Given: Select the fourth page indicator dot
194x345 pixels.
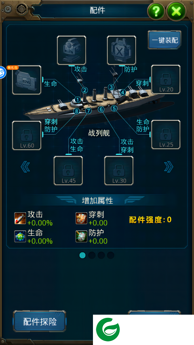Looking at the screenshot, I should pos(111,255).
